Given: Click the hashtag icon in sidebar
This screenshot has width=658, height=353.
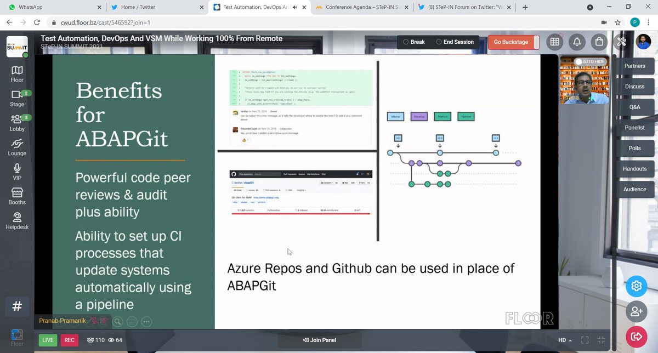Looking at the screenshot, I should click(x=17, y=306).
